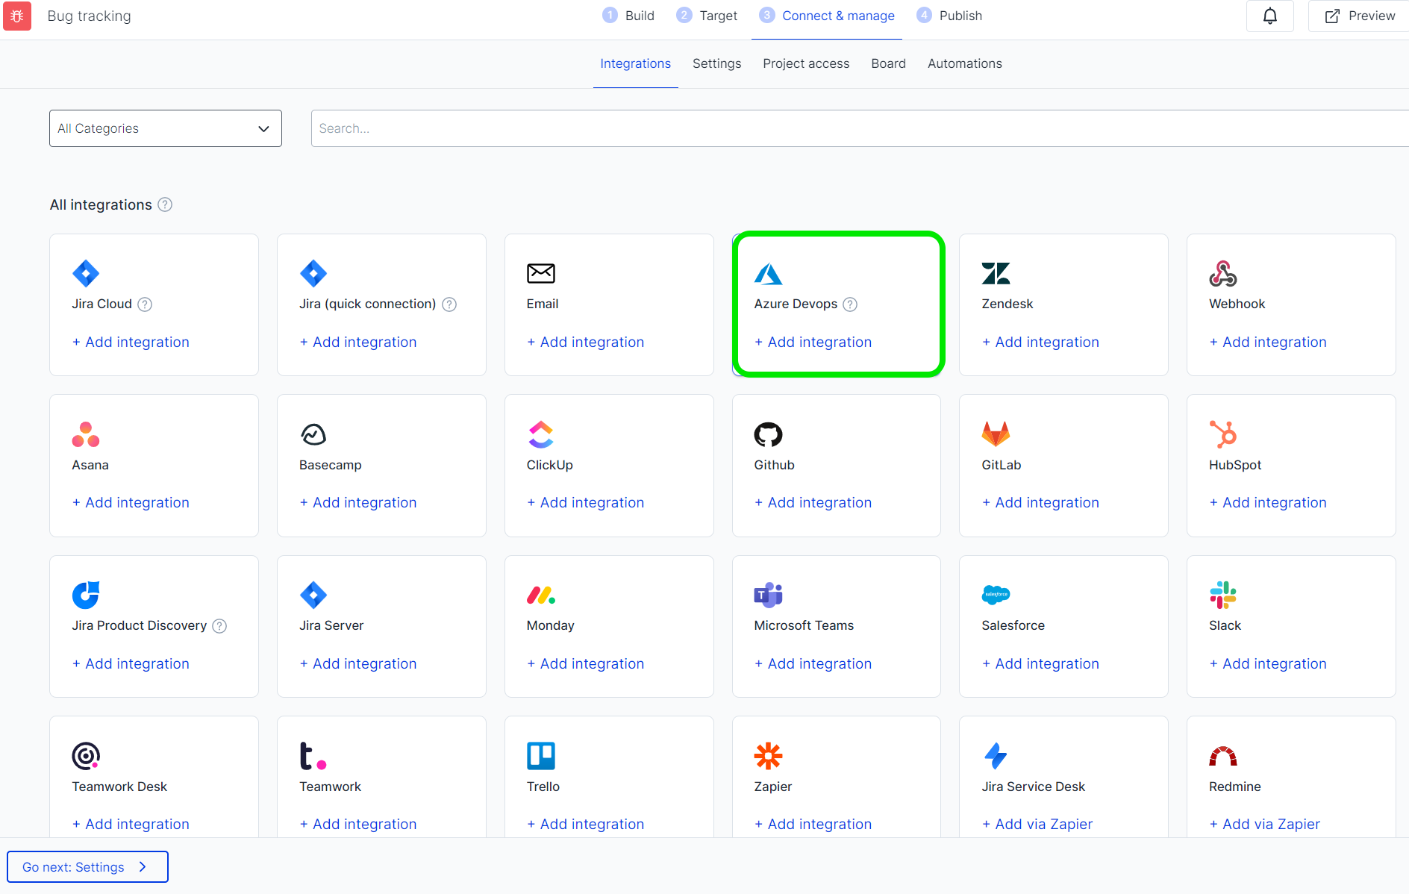
Task: Click the Salesforce cloud logo
Action: point(996,595)
